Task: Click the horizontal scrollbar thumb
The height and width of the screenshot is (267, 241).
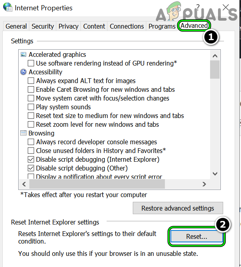Action: coord(97,184)
